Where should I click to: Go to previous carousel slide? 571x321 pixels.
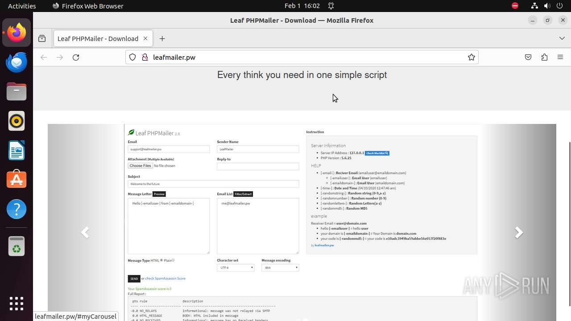click(85, 232)
